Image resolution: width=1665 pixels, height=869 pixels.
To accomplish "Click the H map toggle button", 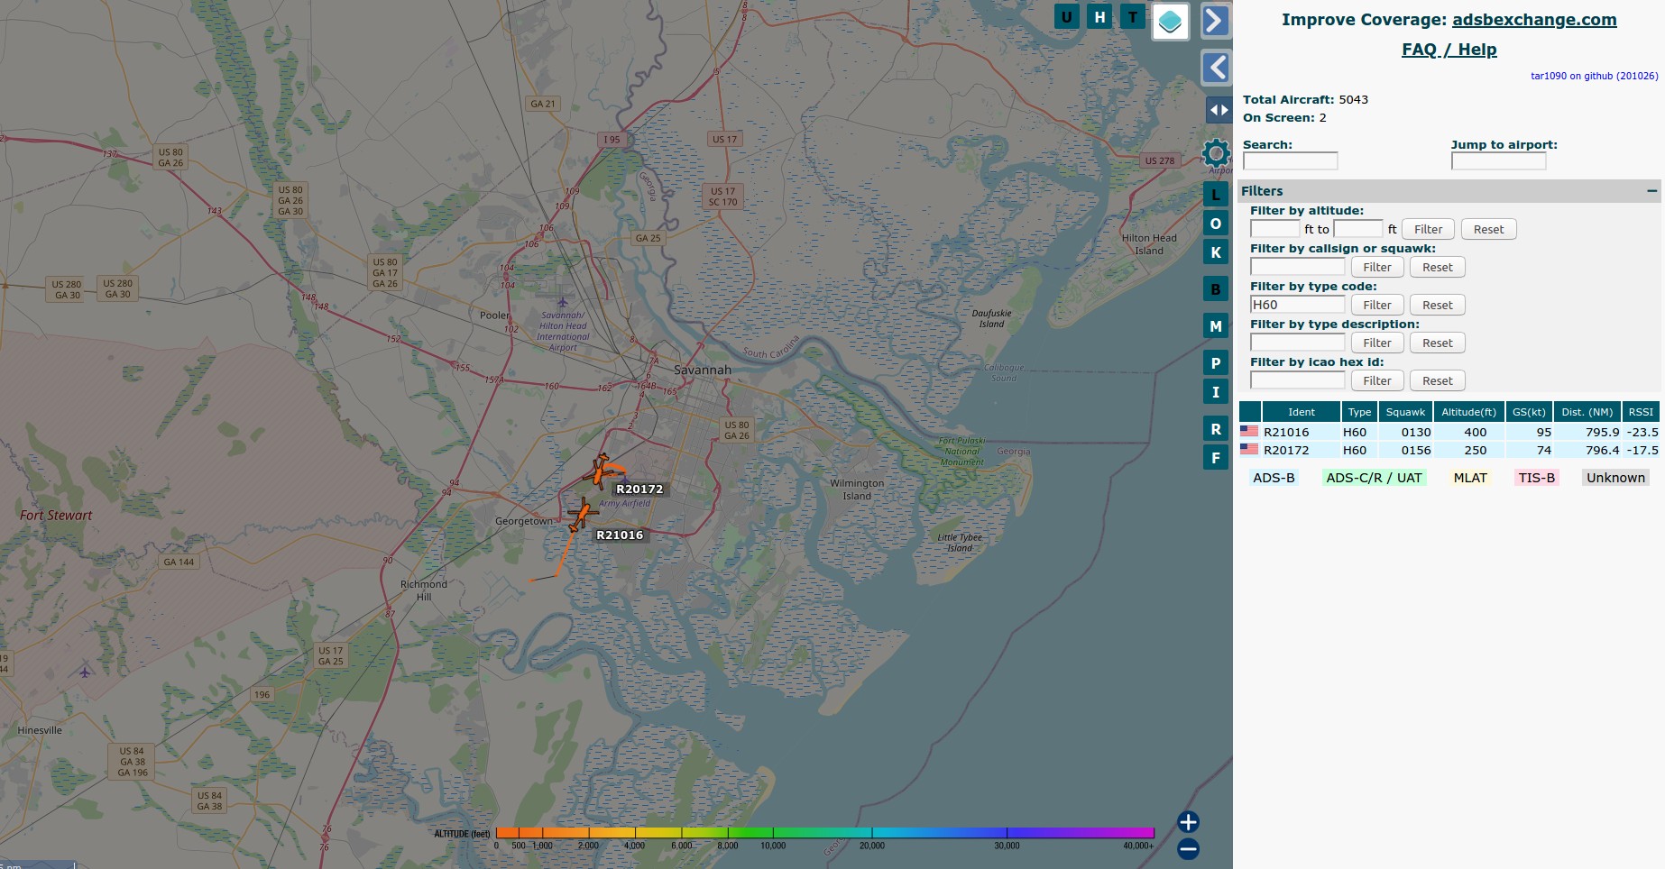I will click(x=1099, y=17).
